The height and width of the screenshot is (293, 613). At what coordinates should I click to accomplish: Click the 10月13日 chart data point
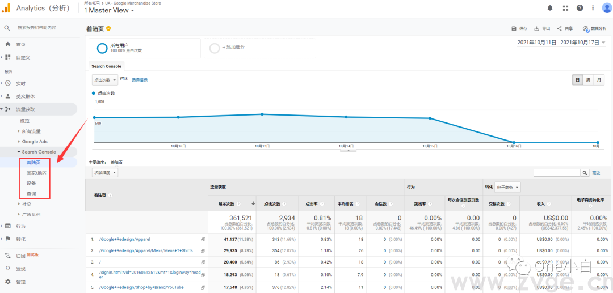tap(262, 114)
